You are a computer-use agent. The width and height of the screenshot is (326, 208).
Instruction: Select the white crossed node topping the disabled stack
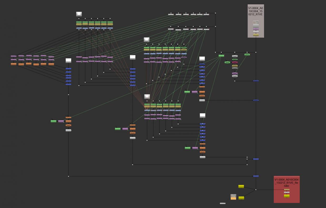(x=235, y=56)
